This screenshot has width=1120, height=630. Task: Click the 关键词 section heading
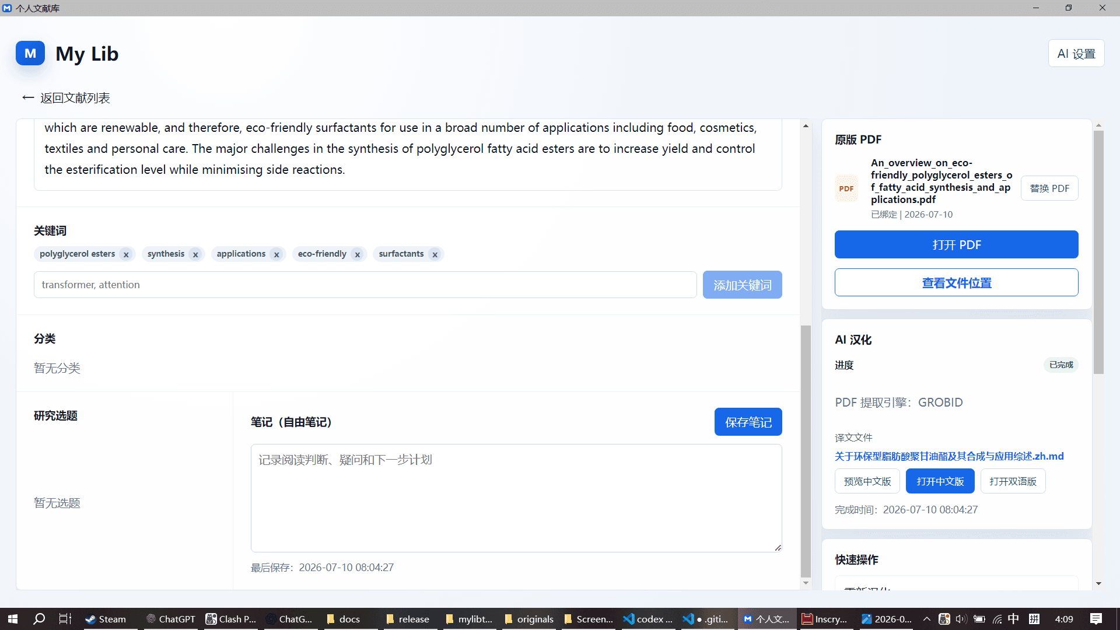pos(50,231)
